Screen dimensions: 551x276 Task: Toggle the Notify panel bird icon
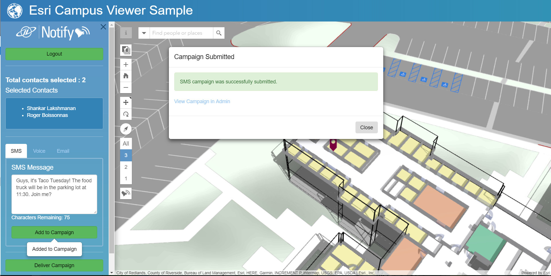tap(126, 193)
